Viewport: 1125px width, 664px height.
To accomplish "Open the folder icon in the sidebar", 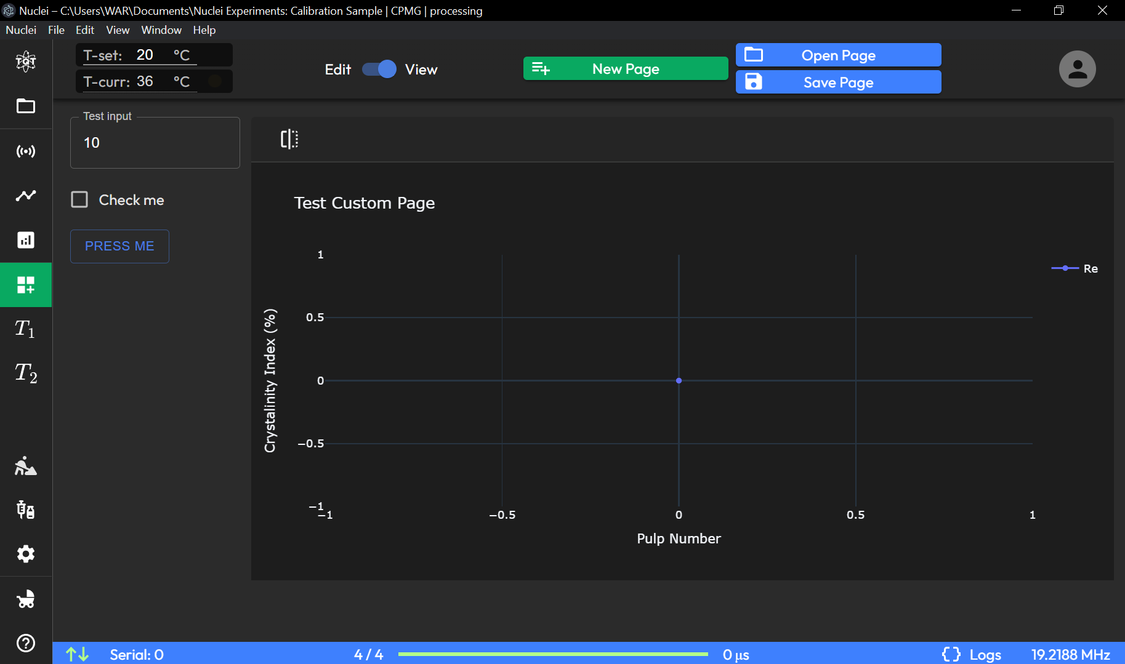I will click(26, 106).
